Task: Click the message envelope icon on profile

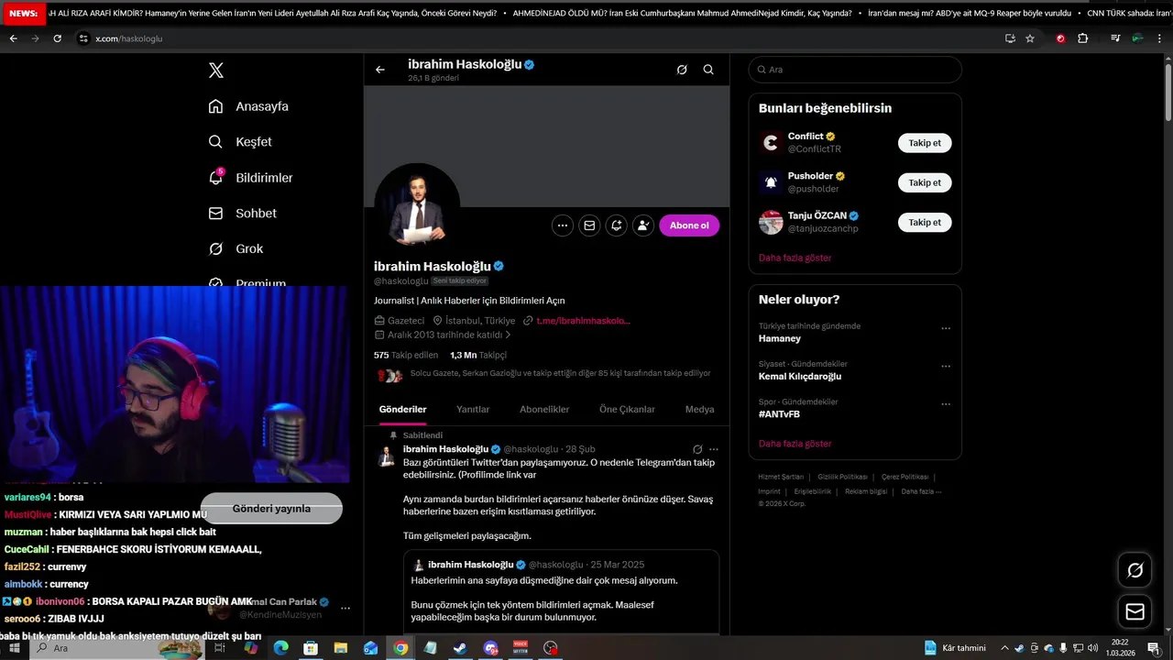Action: click(x=589, y=225)
